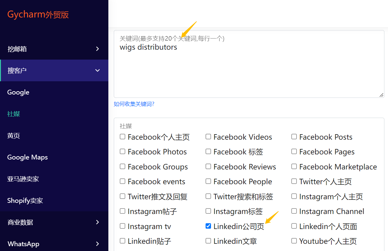The height and width of the screenshot is (251, 388).
Task: Check the Instagram帖子 checkbox
Action: pyautogui.click(x=123, y=211)
